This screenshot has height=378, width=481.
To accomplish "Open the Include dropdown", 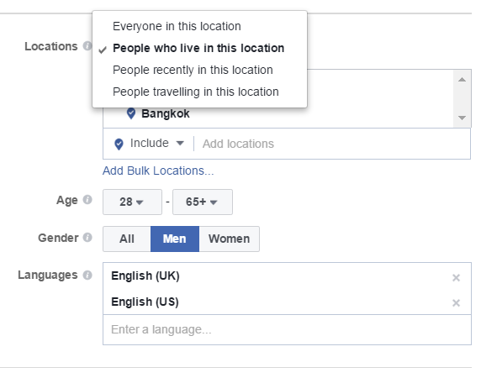I will click(156, 143).
